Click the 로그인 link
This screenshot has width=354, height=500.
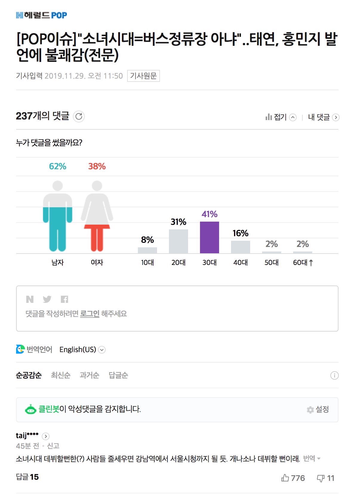tap(90, 314)
